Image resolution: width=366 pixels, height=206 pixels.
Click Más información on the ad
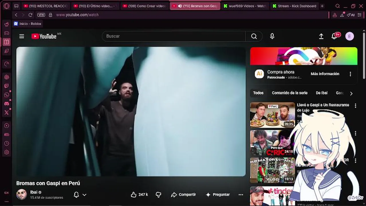[325, 74]
